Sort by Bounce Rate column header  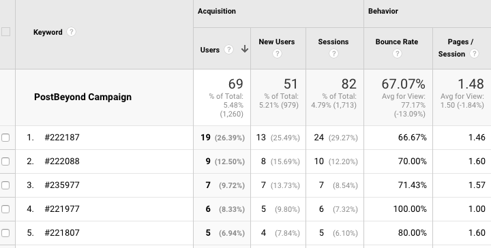tap(397, 42)
